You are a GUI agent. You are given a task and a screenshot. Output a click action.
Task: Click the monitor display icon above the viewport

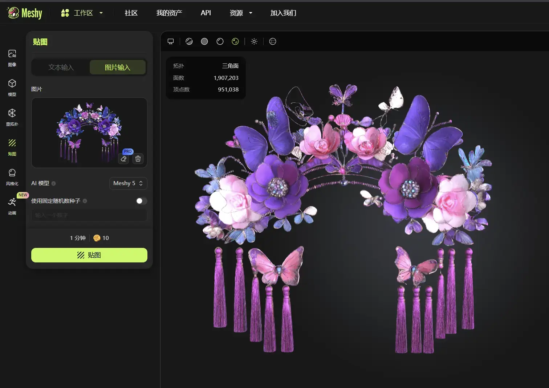pyautogui.click(x=170, y=41)
